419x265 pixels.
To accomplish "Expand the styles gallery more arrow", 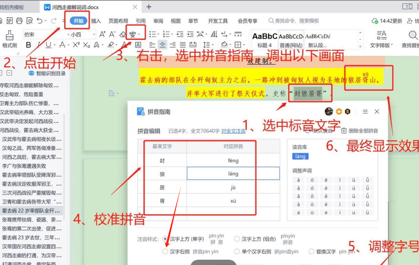I will click(360, 46).
